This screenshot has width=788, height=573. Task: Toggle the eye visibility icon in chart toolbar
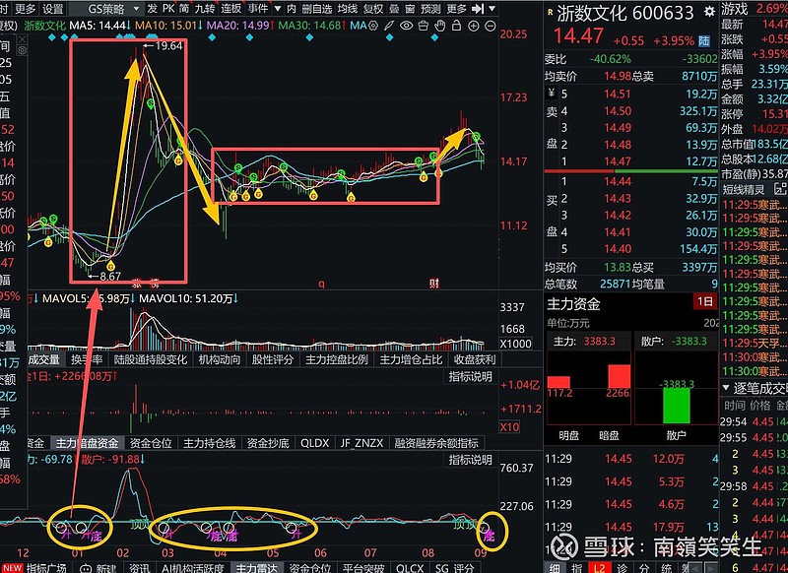click(x=406, y=26)
